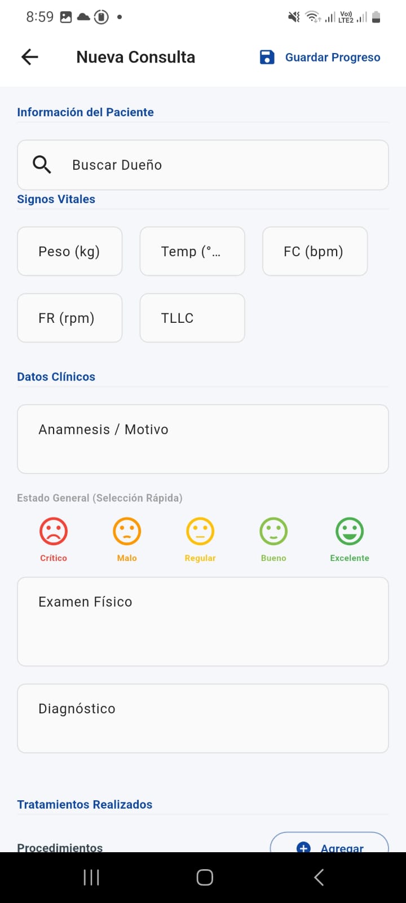Viewport: 406px width, 903px height.
Task: Tap the back arrow icon in header
Action: (30, 57)
